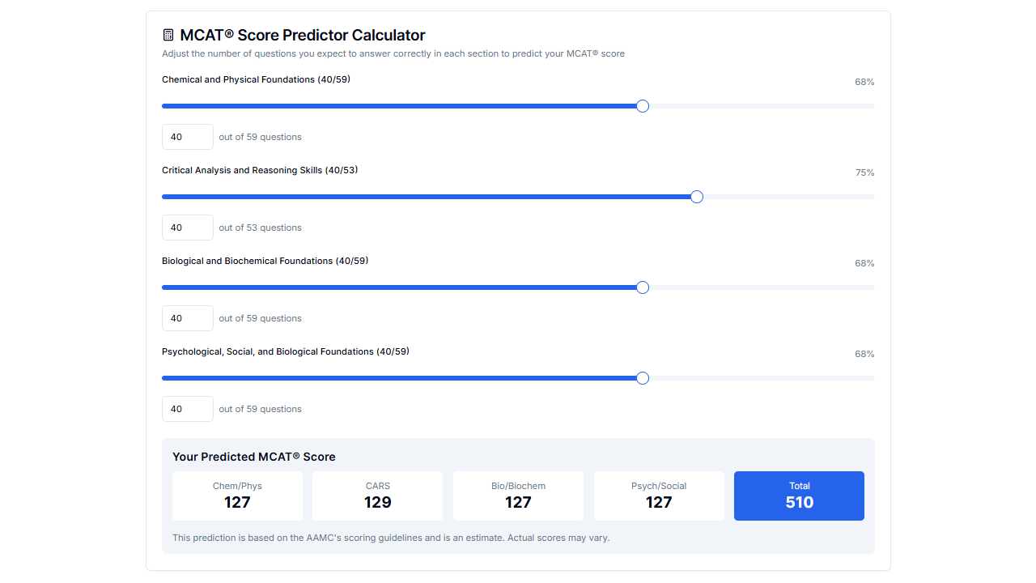Screen dimensions: 1036x583
Task: Select the CARS questions input field
Action: [x=187, y=227]
